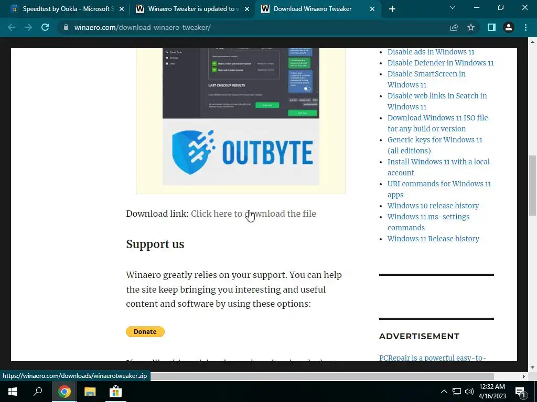Share this page icon
Viewport: 537px width, 402px height.
click(454, 27)
